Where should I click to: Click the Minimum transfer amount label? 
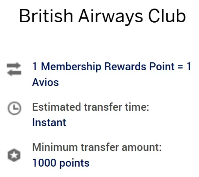(97, 147)
